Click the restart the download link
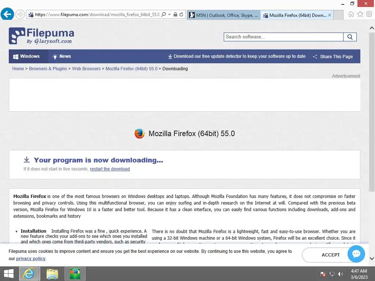 pos(110,169)
